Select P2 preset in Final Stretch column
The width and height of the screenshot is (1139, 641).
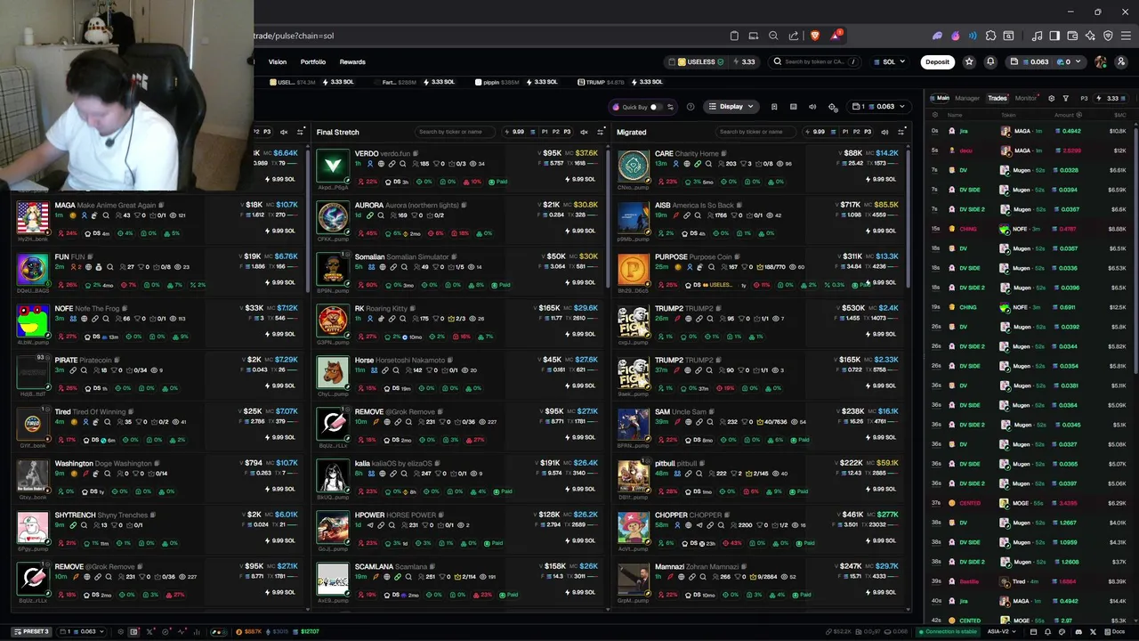[556, 132]
